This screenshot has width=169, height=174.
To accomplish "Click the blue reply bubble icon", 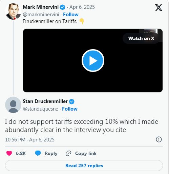I will coord(38,153).
